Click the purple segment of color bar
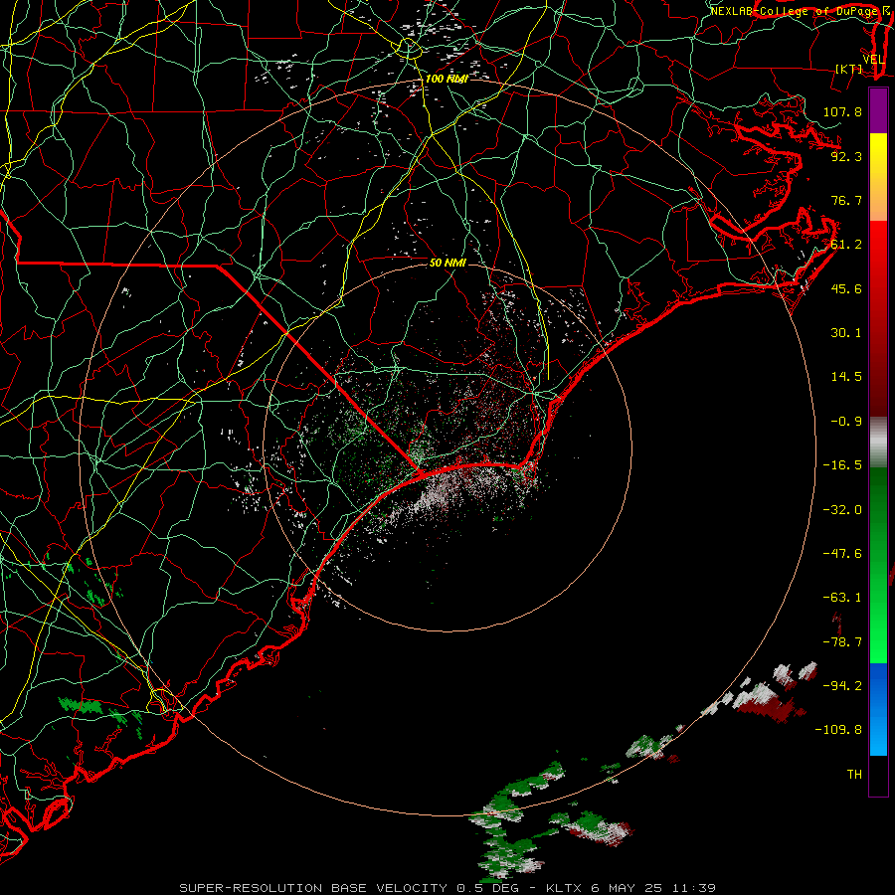 click(x=878, y=110)
